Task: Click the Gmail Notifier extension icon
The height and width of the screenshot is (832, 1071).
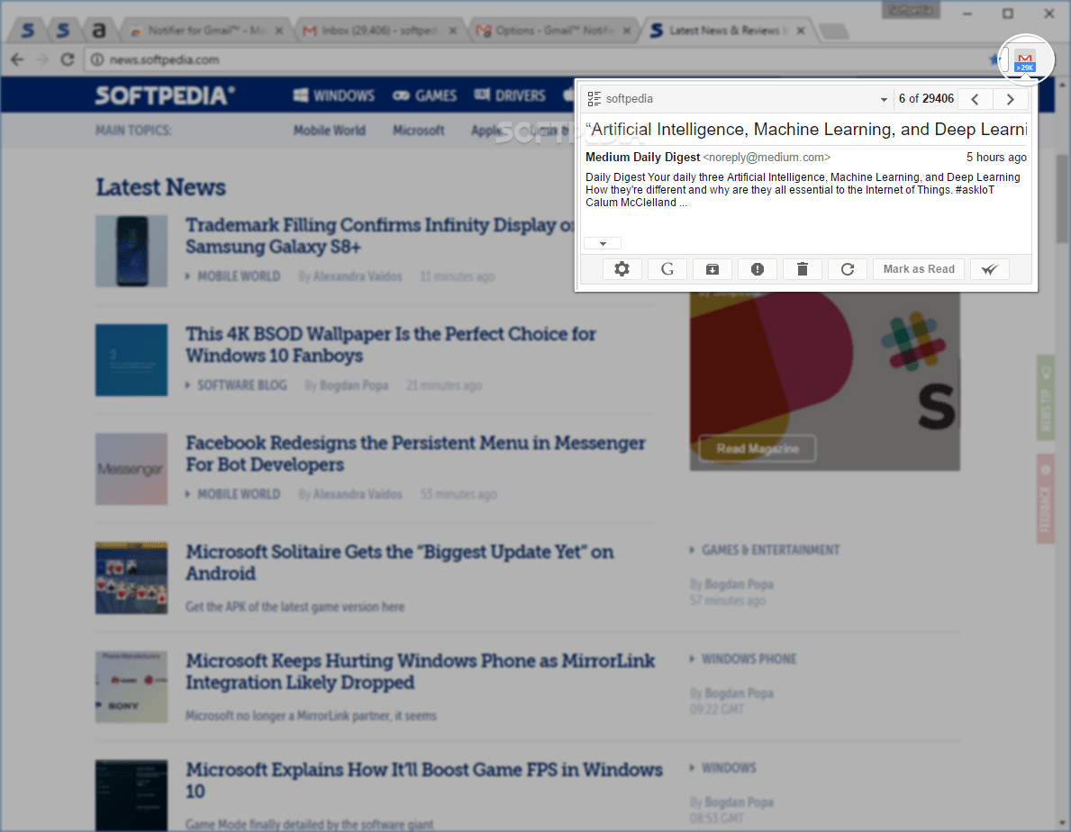Action: coord(1026,59)
